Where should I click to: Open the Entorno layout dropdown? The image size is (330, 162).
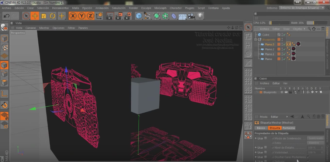pos(302,7)
